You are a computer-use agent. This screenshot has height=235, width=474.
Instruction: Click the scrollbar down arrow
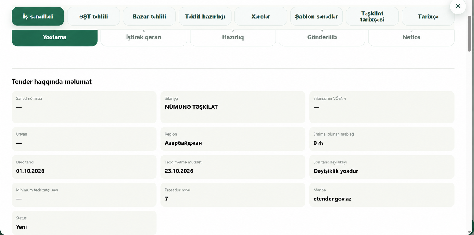click(x=469, y=232)
